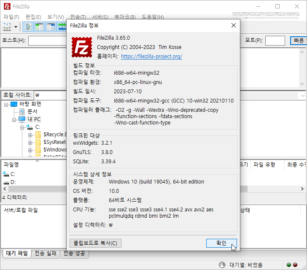Click left arrow of horizontal scrollbar

point(5,189)
